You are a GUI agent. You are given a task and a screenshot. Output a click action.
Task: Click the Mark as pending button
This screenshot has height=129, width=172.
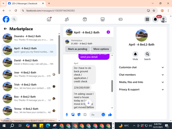tap(77, 49)
